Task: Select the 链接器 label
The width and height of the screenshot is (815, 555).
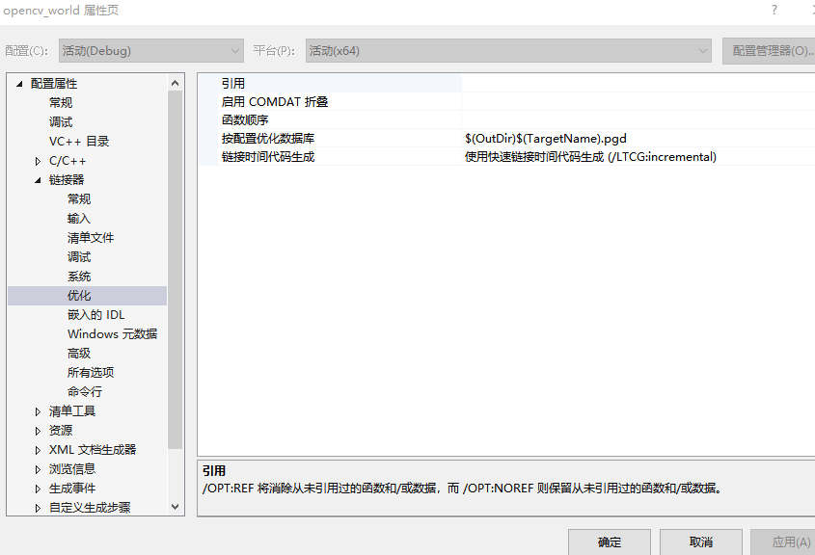Action: coord(67,179)
